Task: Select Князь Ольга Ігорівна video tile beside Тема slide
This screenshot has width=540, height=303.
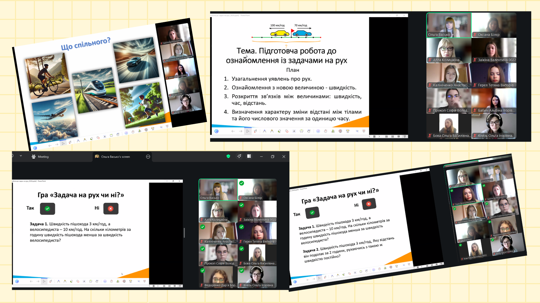Action: 494,126
